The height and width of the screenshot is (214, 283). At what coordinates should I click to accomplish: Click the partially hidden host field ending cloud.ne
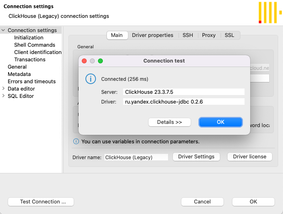click(260, 68)
